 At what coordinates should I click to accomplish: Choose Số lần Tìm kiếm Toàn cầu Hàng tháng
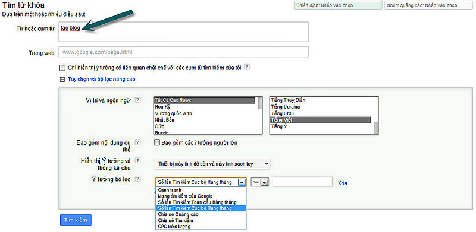point(201,202)
